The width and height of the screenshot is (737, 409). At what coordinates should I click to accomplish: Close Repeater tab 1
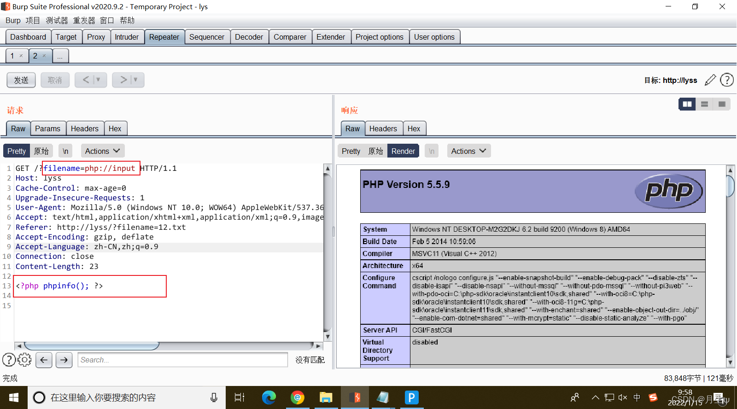pyautogui.click(x=21, y=56)
